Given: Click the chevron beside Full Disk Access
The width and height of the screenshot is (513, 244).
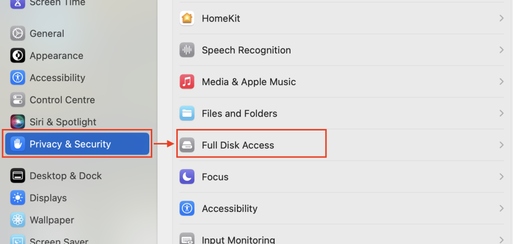Looking at the screenshot, I should click(x=501, y=145).
